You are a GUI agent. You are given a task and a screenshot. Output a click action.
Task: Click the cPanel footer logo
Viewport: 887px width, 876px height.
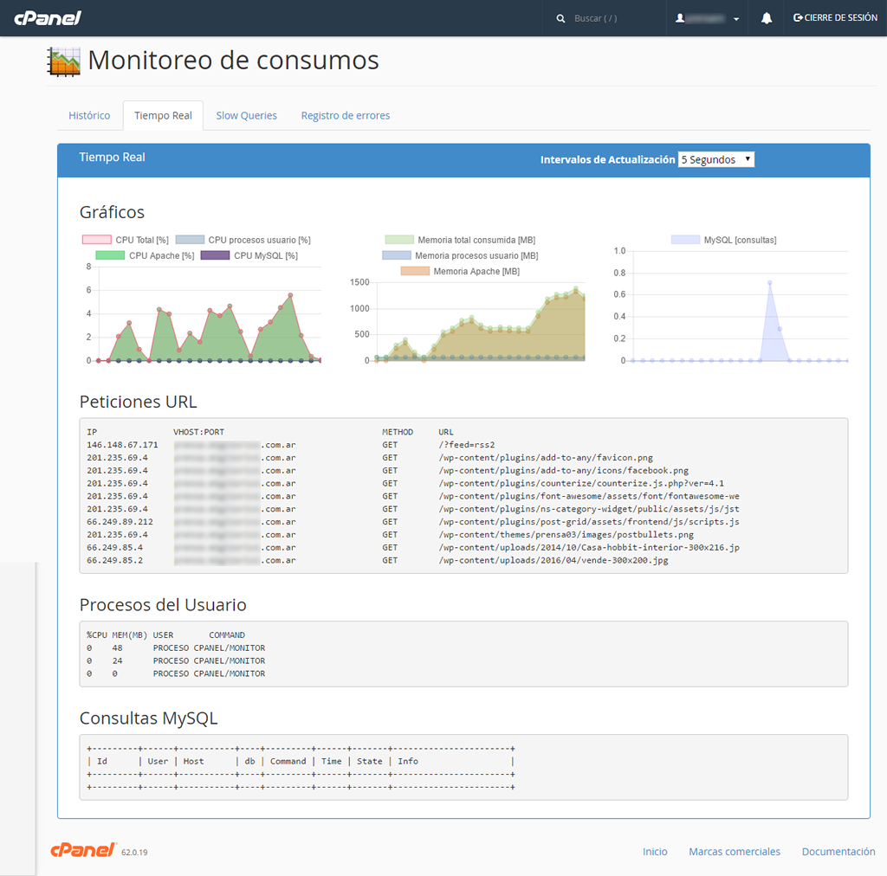pyautogui.click(x=83, y=851)
